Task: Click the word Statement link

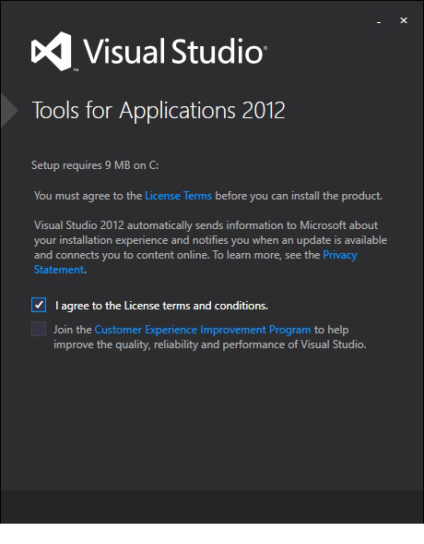Action: click(x=59, y=270)
